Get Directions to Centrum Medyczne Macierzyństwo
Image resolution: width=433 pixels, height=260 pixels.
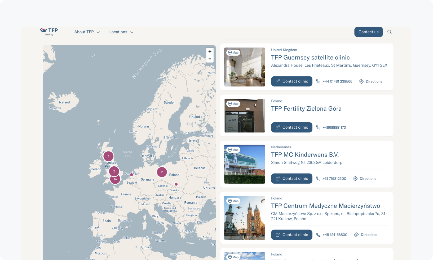pyautogui.click(x=366, y=235)
